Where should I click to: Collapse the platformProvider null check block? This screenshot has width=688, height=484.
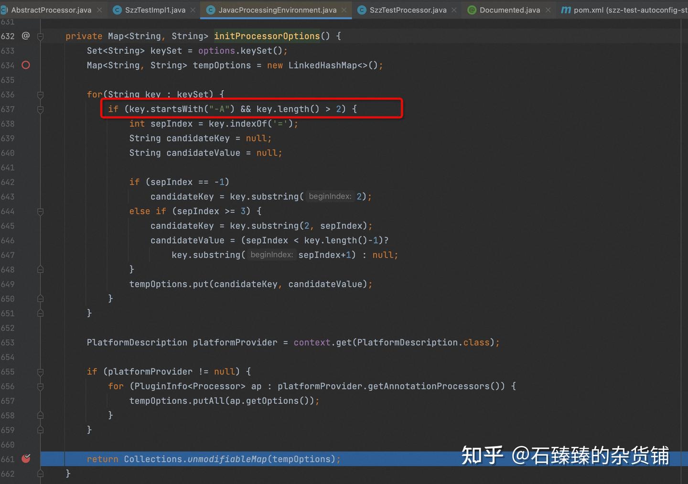click(x=40, y=372)
